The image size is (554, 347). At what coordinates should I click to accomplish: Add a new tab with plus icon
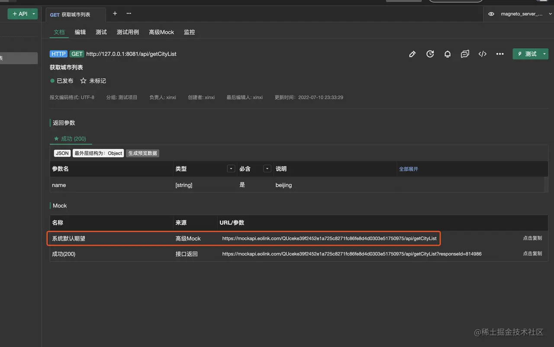(115, 13)
